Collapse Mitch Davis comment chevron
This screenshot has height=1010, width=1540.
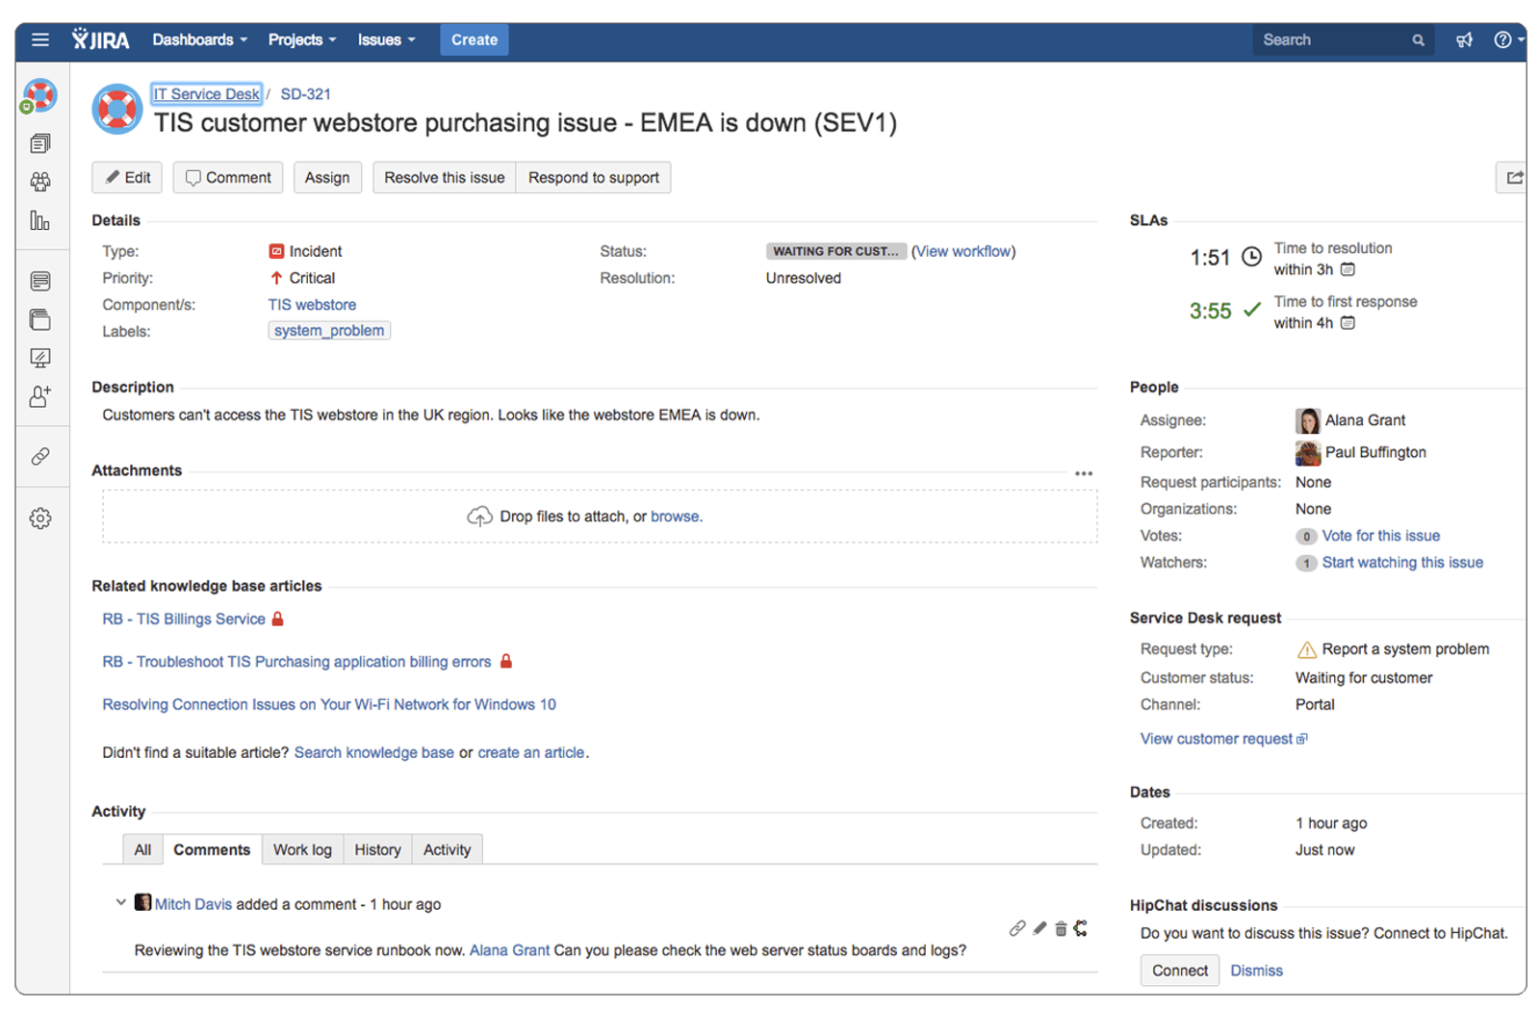point(120,902)
